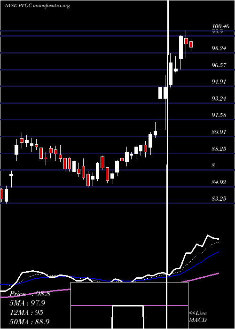The height and width of the screenshot is (329, 235).
Task: Select the 93.24 price axis label
Action: (x=219, y=98)
